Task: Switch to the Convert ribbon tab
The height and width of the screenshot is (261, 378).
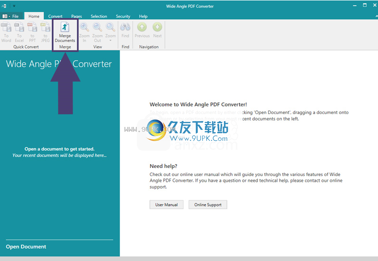Action: point(55,16)
